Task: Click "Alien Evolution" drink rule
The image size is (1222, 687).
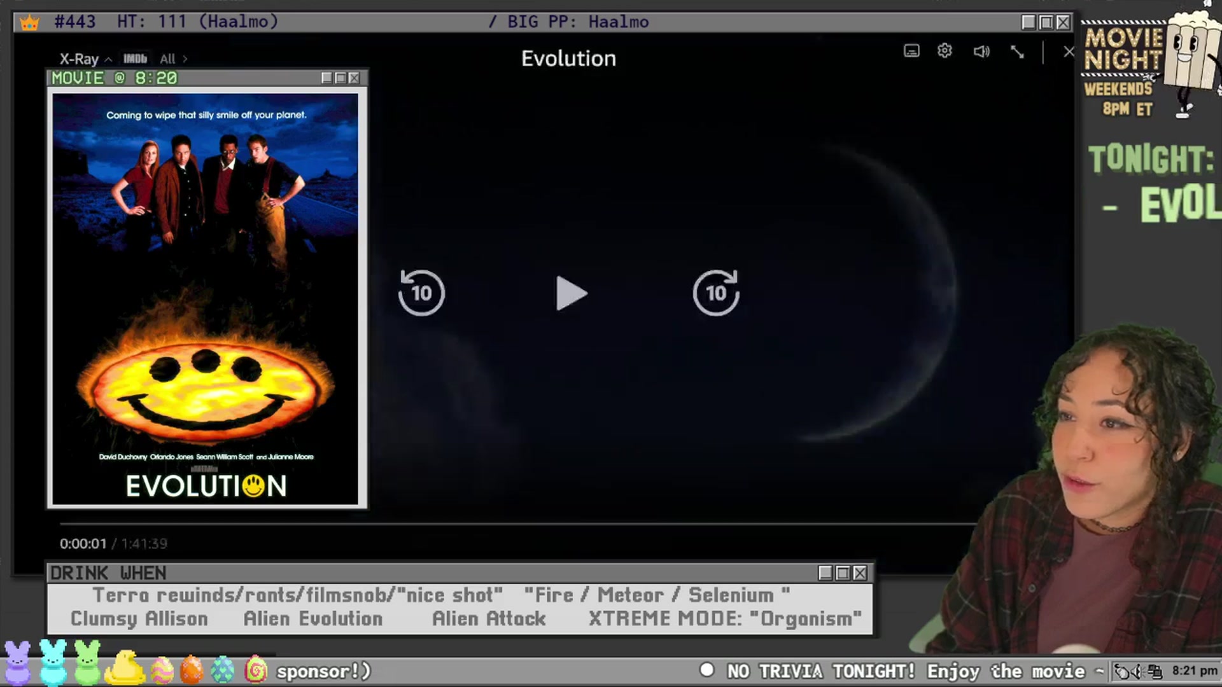Action: click(313, 619)
